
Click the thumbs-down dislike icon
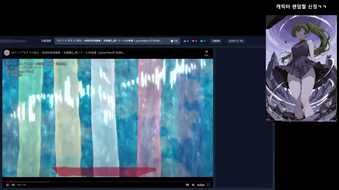193,41
